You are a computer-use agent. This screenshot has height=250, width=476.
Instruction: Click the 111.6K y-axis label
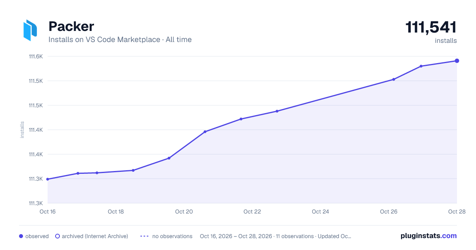point(36,56)
